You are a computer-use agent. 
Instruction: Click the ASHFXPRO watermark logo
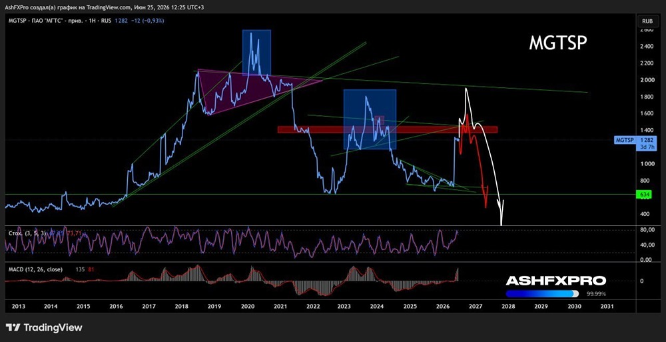pyautogui.click(x=555, y=281)
